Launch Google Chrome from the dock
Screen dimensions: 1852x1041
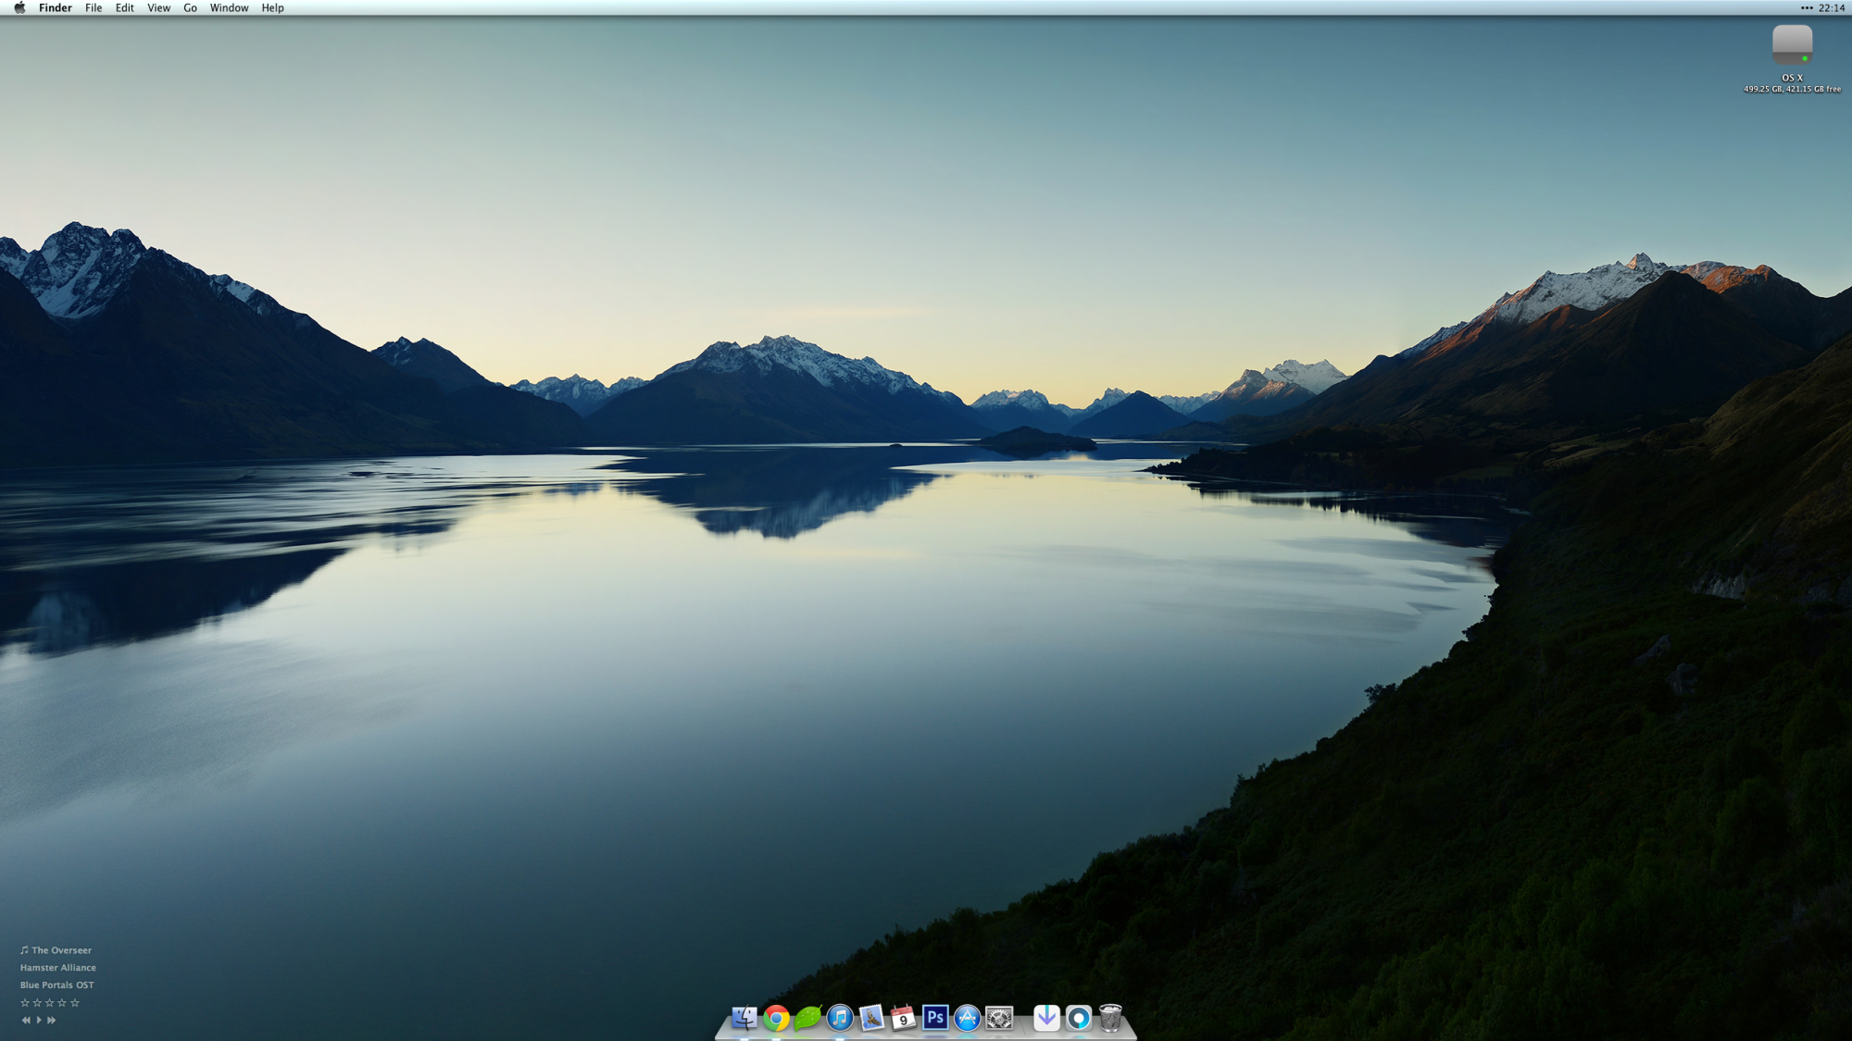tap(776, 1018)
